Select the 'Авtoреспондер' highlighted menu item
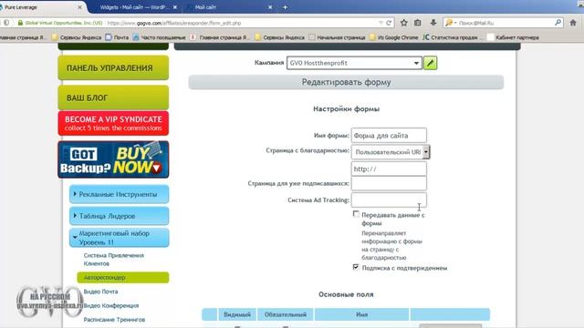This screenshot has width=584, height=328. click(x=123, y=277)
